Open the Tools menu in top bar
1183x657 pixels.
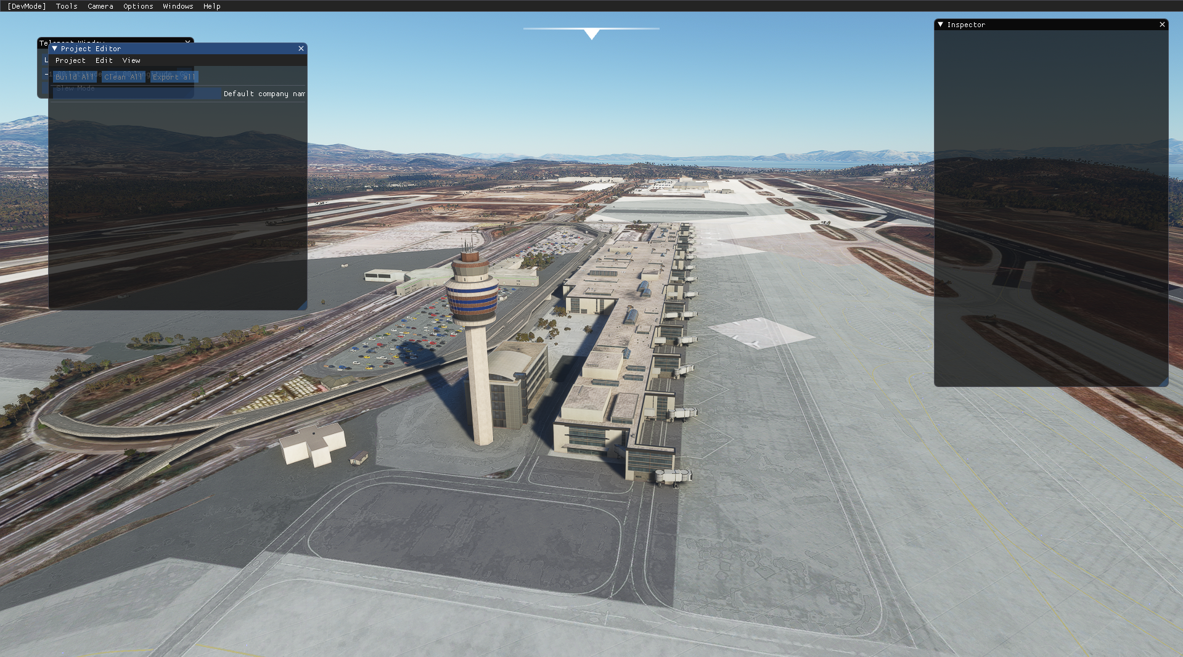coord(67,6)
